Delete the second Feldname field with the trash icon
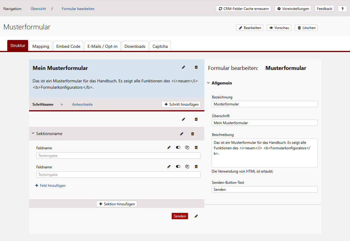This screenshot has height=241, width=350. point(196,167)
